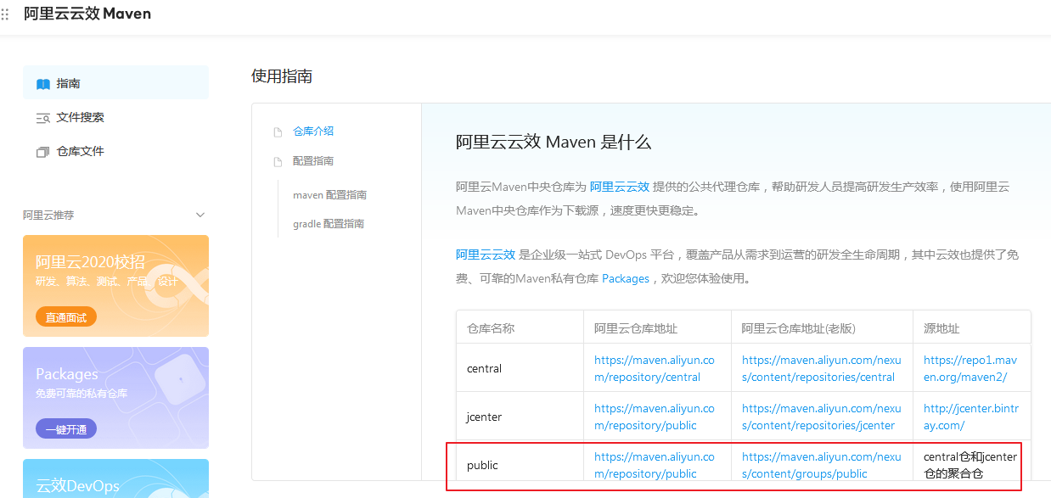The height and width of the screenshot is (498, 1051).
Task: Click the 直通面试 button on the 校招 card
Action: [x=66, y=317]
